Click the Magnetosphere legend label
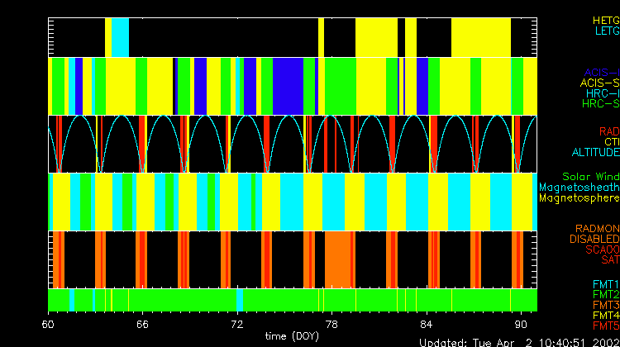This screenshot has width=620, height=347. tap(579, 198)
